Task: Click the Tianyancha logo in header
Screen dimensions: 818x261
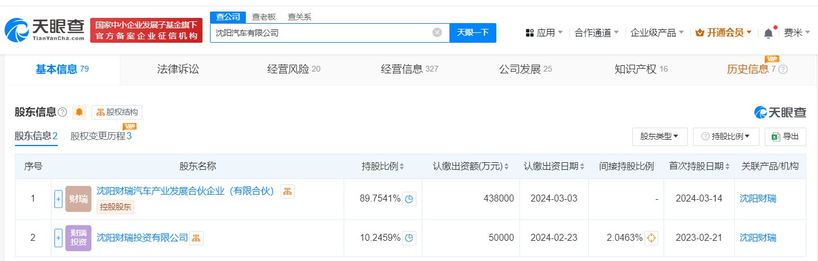Action: point(45,30)
